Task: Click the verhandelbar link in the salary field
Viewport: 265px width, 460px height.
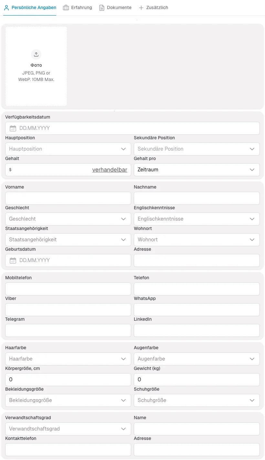Action: [x=110, y=169]
